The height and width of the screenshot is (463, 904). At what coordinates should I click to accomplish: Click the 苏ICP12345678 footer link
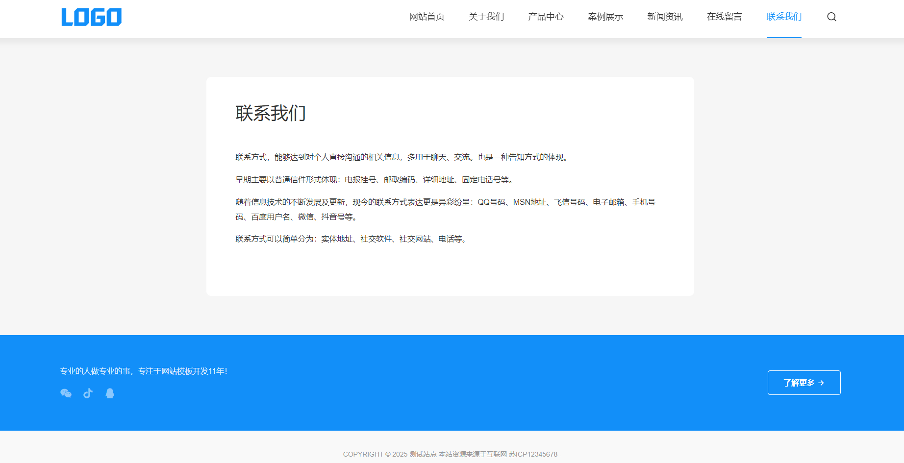pos(533,454)
